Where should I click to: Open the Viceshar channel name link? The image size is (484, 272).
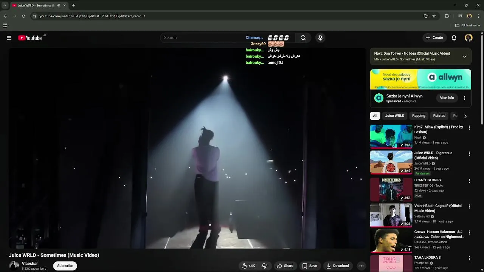coord(30,264)
